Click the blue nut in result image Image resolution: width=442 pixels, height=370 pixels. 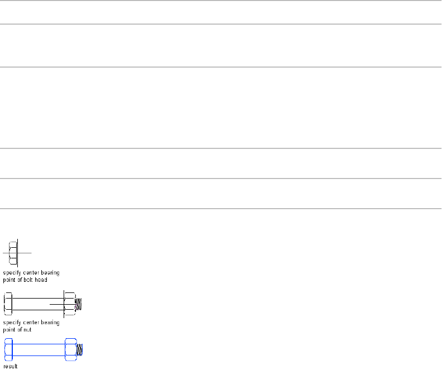pos(70,350)
